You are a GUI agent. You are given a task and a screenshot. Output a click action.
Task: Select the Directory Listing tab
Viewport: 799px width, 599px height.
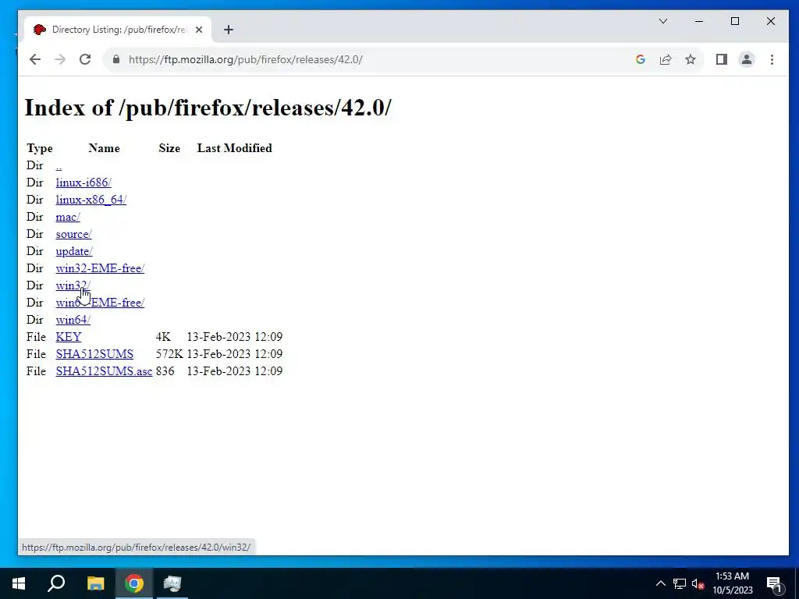pyautogui.click(x=119, y=30)
